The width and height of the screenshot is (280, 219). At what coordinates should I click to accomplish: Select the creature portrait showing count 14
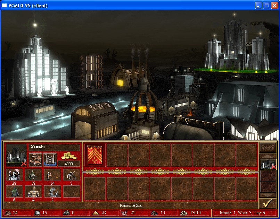tap(52, 175)
